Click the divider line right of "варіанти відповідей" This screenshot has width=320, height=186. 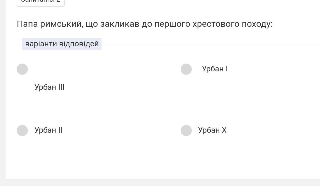209,45
